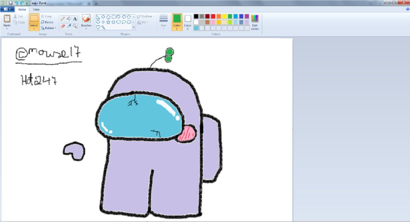This screenshot has width=410, height=222.
Task: Activate the Select rectangle tool
Action: [x=34, y=18]
